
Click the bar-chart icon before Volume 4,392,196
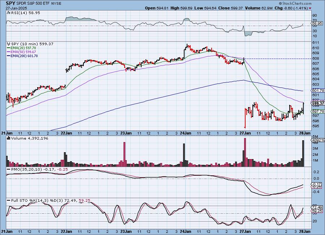(9, 138)
